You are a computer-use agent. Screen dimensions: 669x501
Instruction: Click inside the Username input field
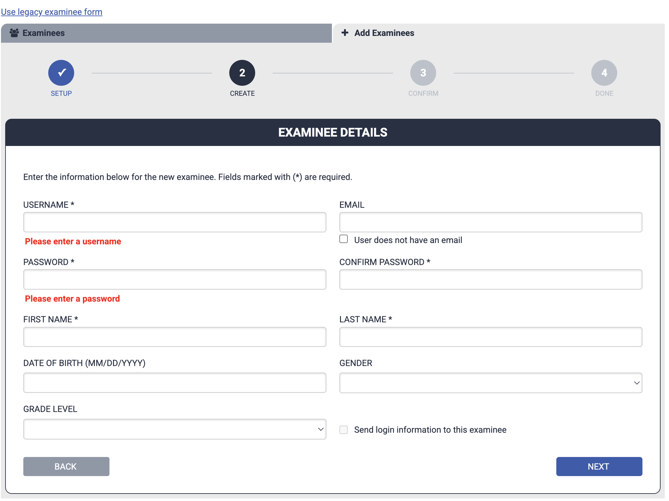point(175,222)
